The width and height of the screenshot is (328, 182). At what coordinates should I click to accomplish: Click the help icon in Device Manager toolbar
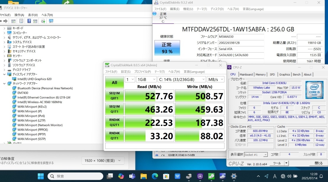coord(29,21)
